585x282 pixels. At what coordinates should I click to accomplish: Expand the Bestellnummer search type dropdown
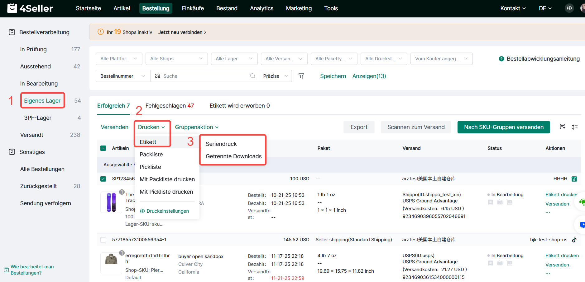coord(123,76)
